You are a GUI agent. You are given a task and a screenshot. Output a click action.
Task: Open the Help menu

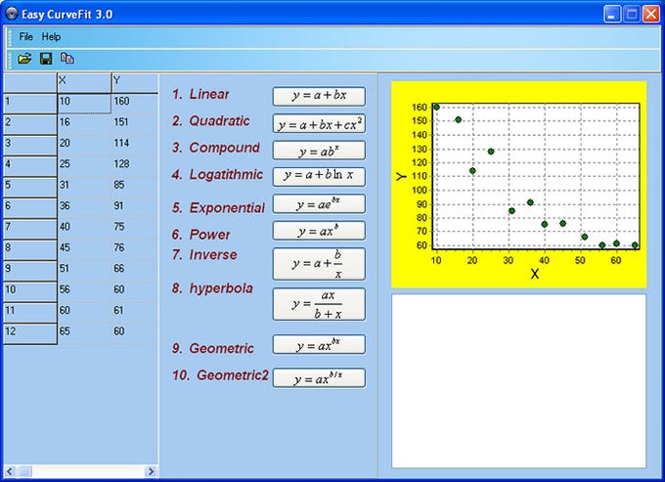tap(51, 37)
